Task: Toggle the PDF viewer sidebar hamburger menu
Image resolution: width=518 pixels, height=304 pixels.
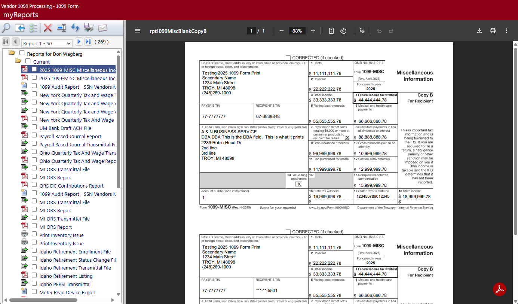Action: pos(138,31)
